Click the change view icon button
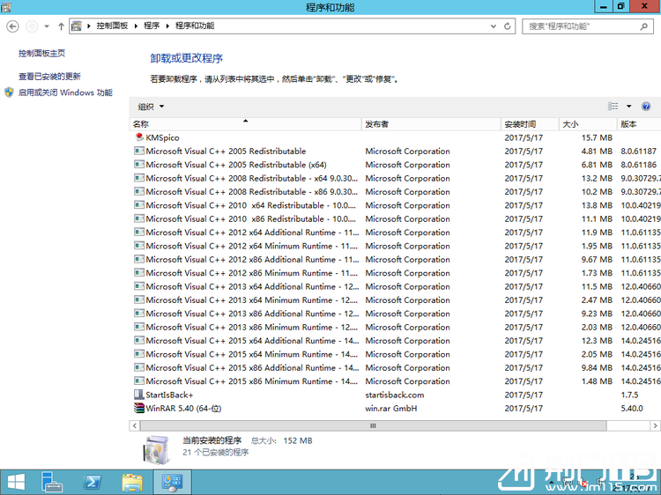 tap(613, 107)
